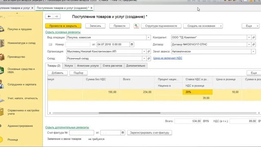Open Структура подчиненности
This screenshot has height=147, width=261.
click(x=161, y=26)
